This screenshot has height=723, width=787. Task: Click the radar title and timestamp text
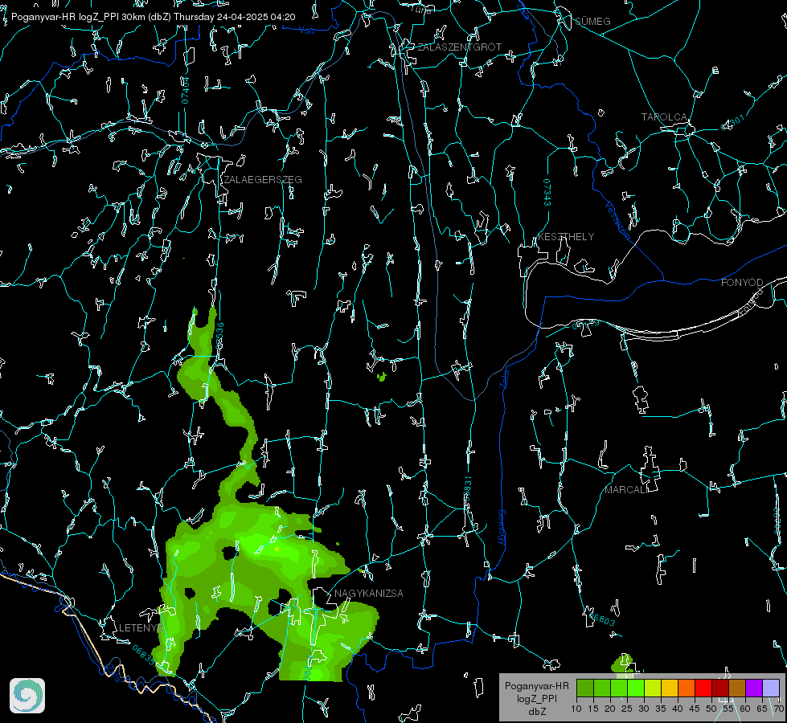(153, 17)
